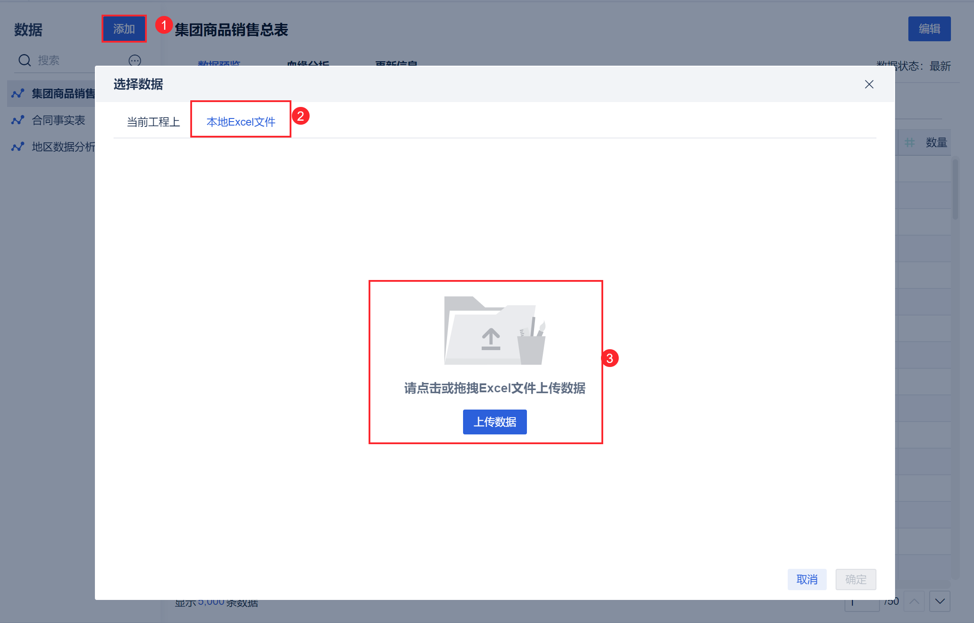Close the 选择数据 dialog with X
This screenshot has height=623, width=974.
[x=869, y=84]
